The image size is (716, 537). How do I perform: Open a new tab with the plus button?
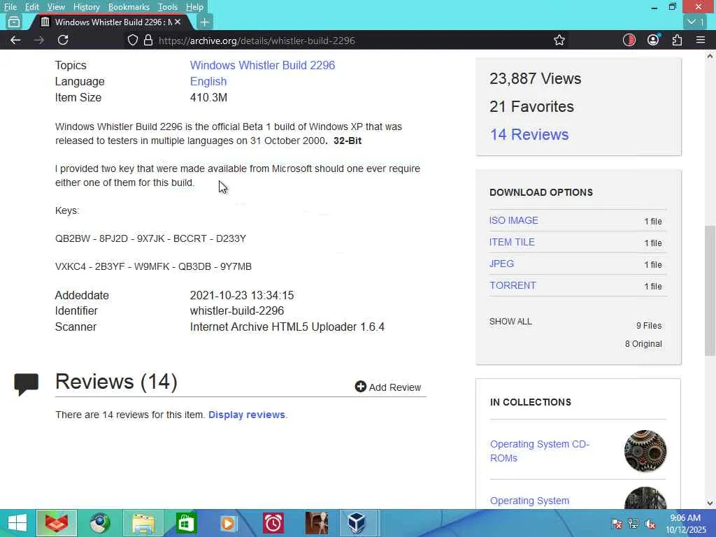[x=205, y=22]
